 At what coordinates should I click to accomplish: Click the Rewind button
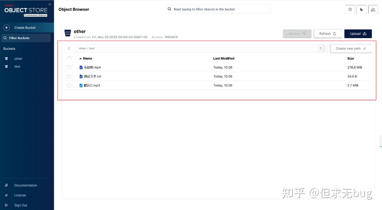pyautogui.click(x=297, y=34)
